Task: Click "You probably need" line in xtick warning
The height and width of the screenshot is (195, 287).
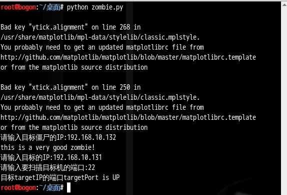Action: 102,107
